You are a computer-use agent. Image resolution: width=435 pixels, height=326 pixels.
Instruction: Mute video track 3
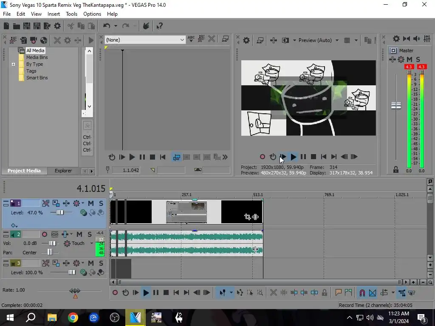[x=91, y=263]
